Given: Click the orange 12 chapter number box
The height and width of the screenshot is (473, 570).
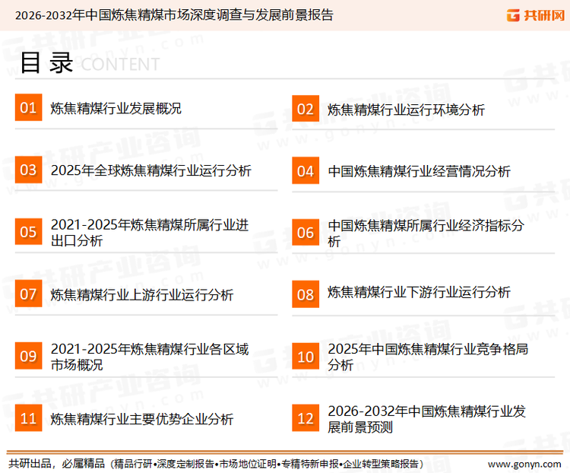Looking at the screenshot, I should coord(306,418).
